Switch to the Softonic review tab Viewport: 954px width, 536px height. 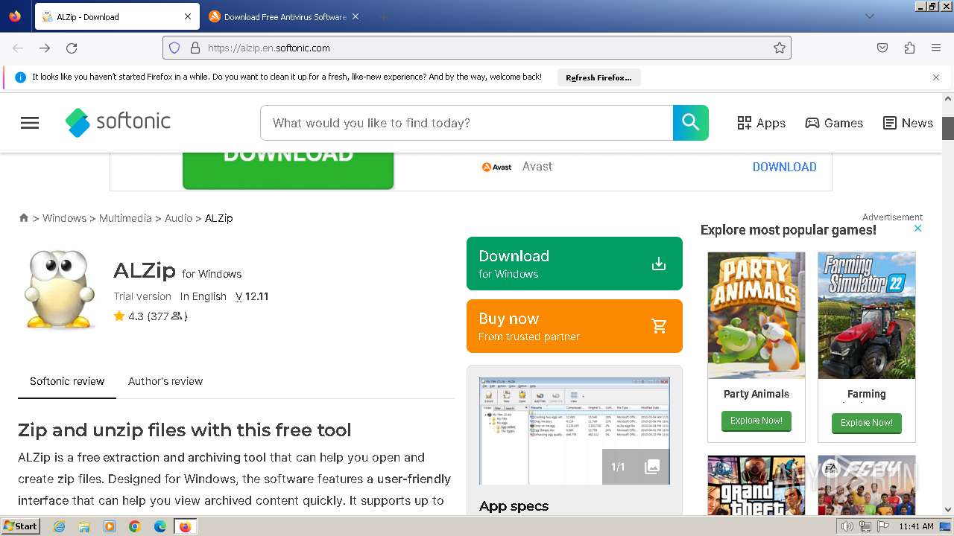(x=67, y=381)
